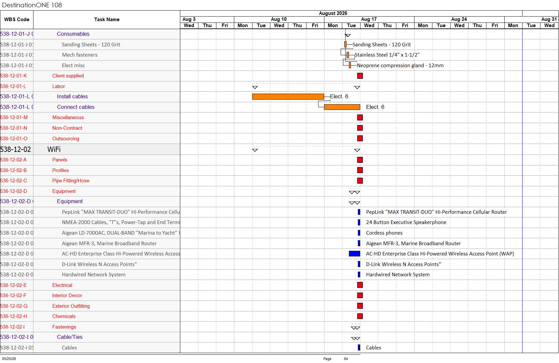Screen dimensions: 559x363
Task: Select the Connect cables task name
Action: coord(76,107)
